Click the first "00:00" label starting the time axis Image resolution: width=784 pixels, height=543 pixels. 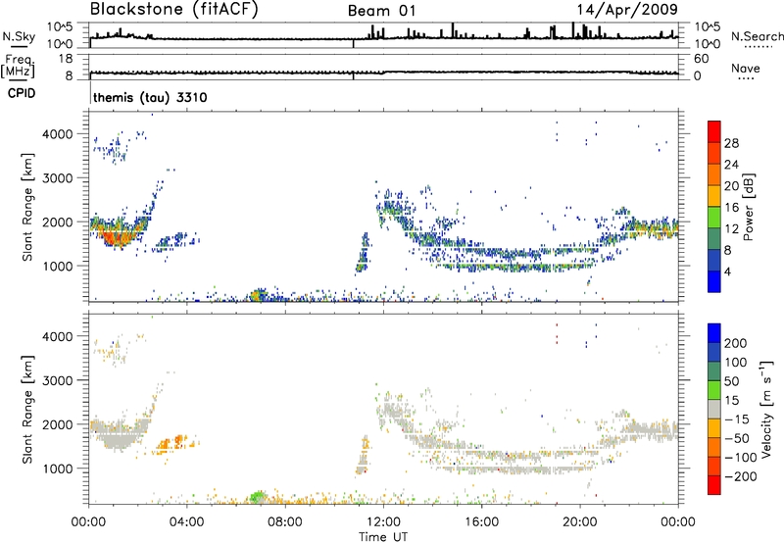click(x=88, y=522)
